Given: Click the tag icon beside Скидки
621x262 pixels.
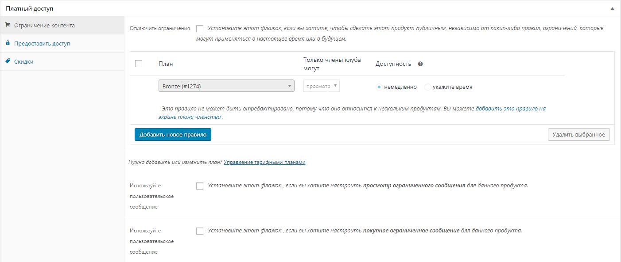Looking at the screenshot, I should point(8,61).
